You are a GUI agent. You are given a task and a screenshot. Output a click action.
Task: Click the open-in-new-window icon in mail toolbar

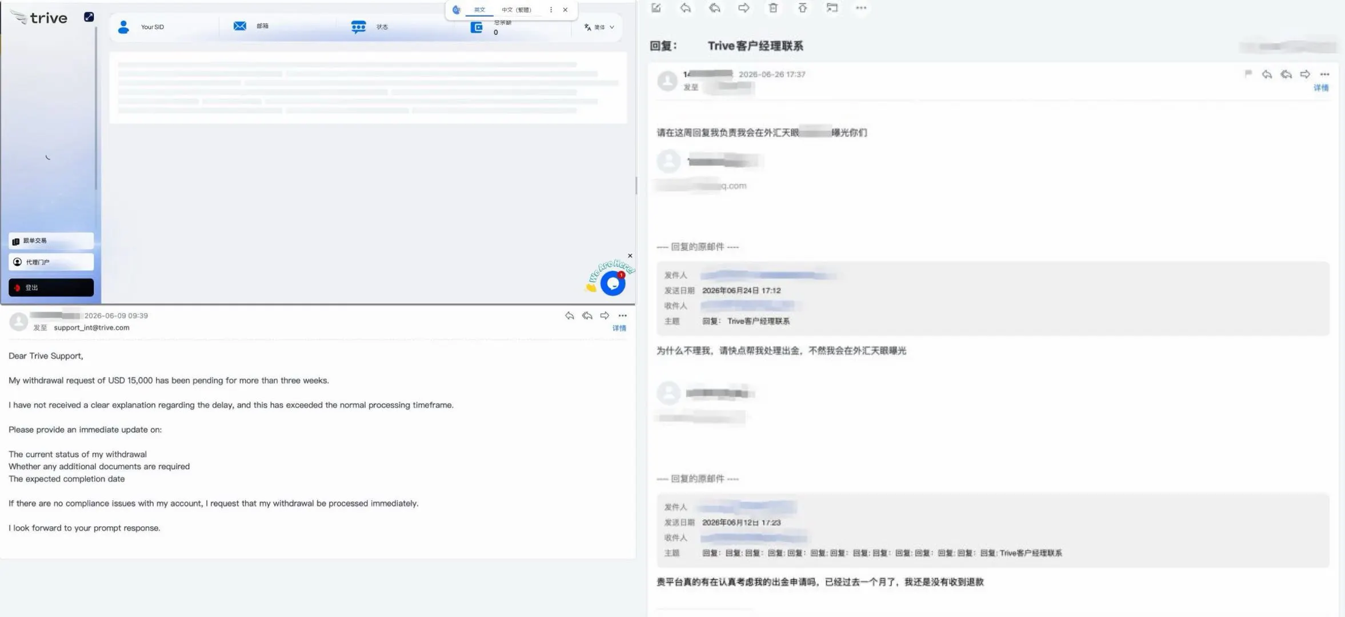[x=832, y=8]
